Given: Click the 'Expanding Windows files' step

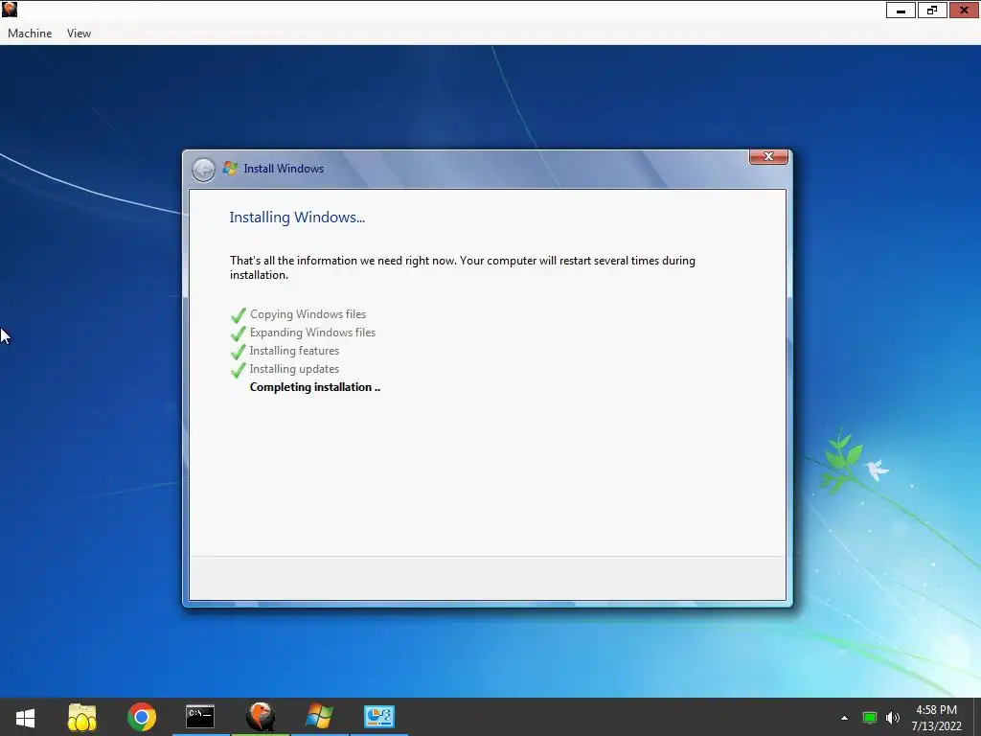Looking at the screenshot, I should pyautogui.click(x=313, y=333).
